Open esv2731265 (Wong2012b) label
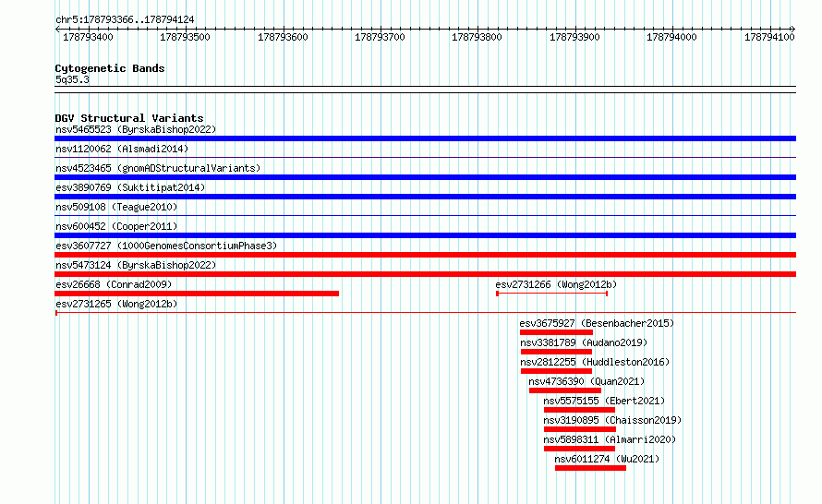This screenshot has height=504, width=822. (116, 304)
